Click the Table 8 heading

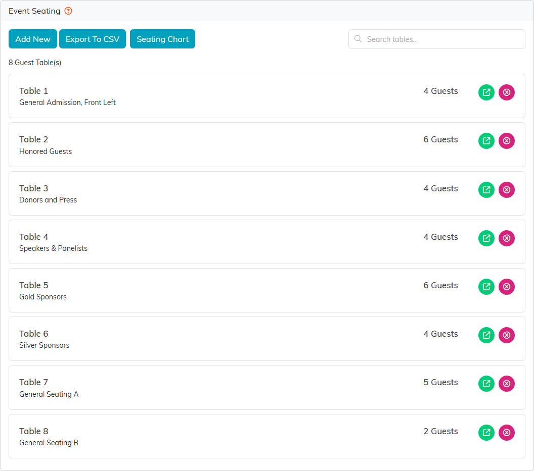[x=34, y=431]
